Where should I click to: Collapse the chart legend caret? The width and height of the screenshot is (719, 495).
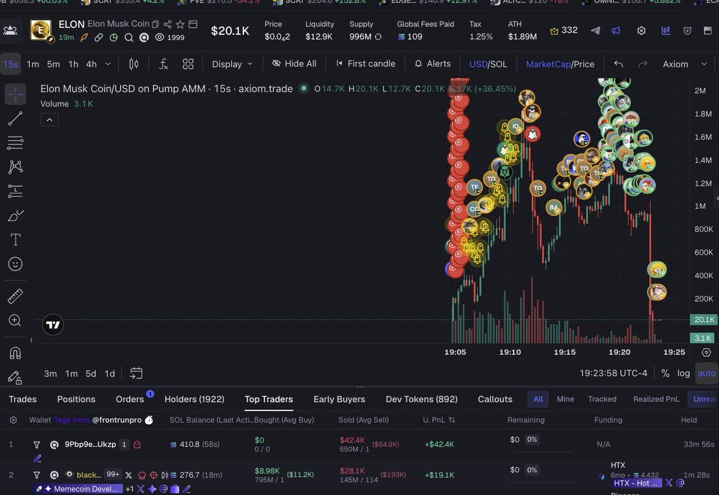click(50, 120)
